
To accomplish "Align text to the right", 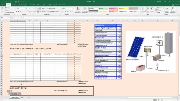I will tap(40, 12).
